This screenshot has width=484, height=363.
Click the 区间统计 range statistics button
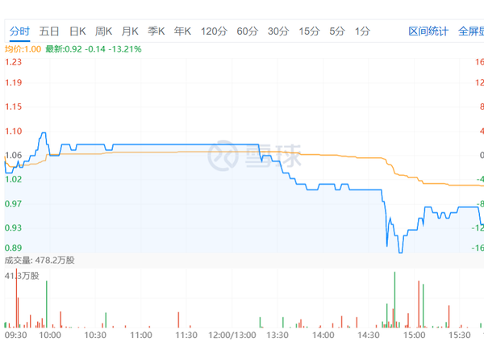pyautogui.click(x=428, y=31)
